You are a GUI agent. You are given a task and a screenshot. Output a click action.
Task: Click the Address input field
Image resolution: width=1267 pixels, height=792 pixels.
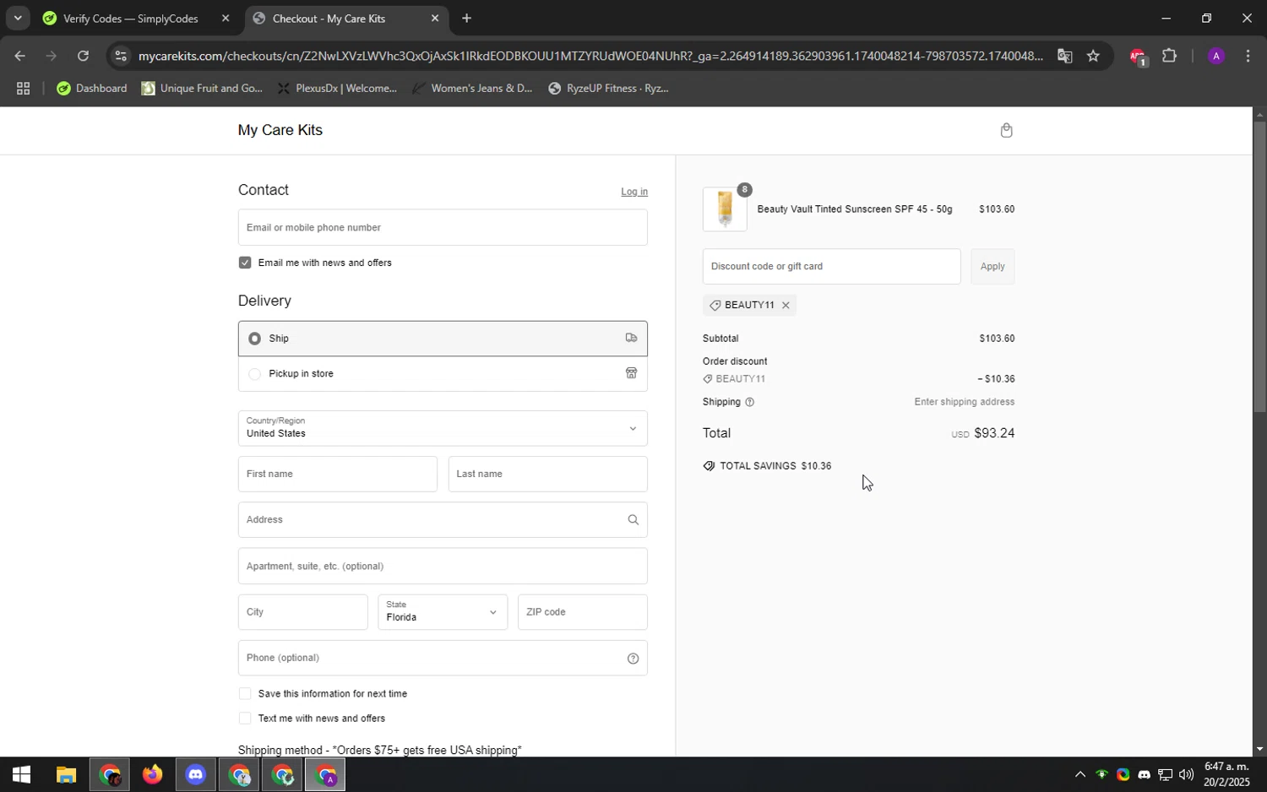click(x=443, y=520)
